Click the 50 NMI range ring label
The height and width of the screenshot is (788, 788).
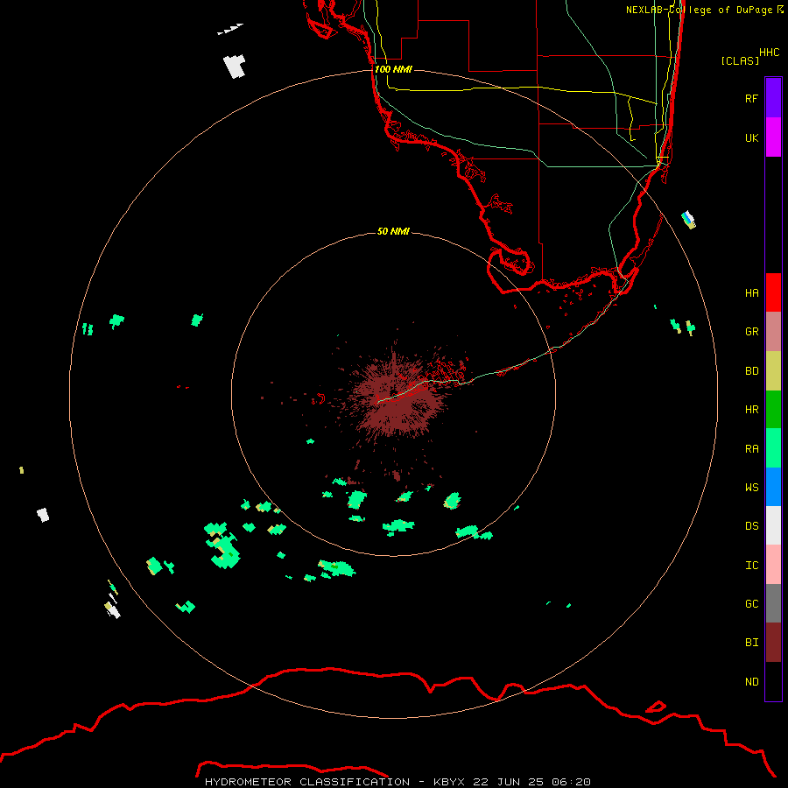coord(393,231)
